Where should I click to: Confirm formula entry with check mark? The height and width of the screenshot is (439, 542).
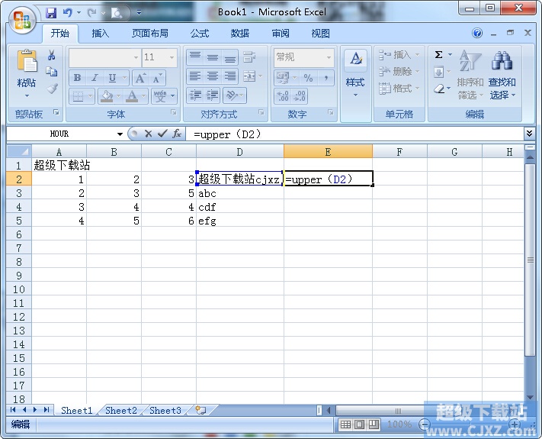162,134
